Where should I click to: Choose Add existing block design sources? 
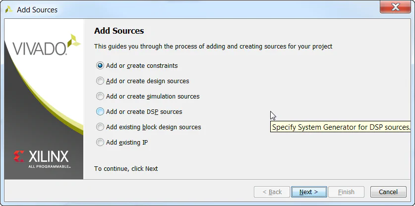pyautogui.click(x=101, y=127)
